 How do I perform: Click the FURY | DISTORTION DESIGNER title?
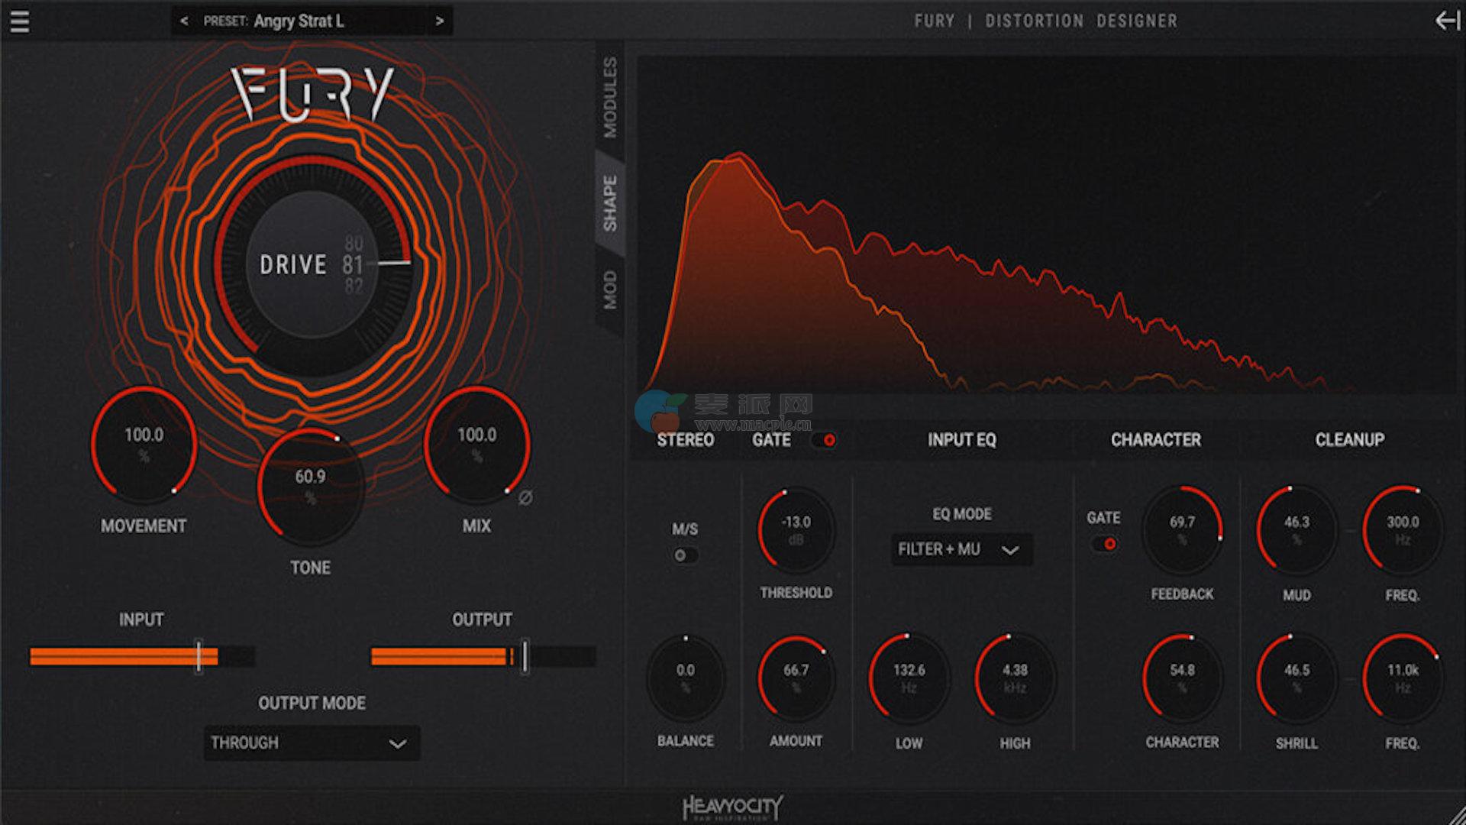pos(1045,21)
